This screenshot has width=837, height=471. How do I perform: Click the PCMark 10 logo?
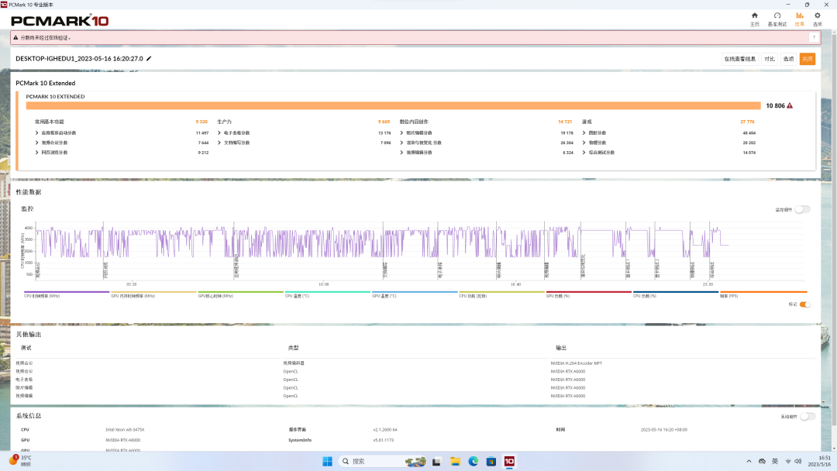tap(59, 21)
